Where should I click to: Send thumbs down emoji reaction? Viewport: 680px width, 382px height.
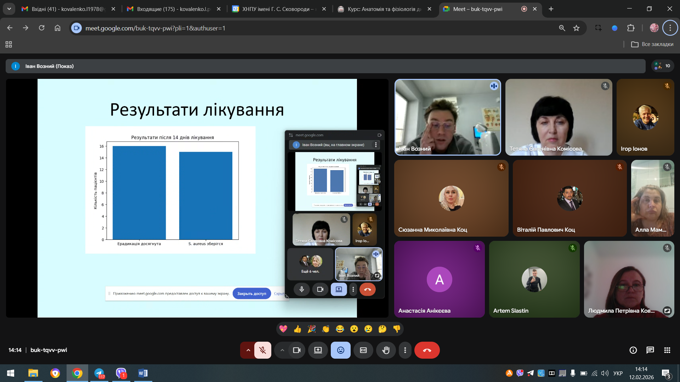point(396,329)
